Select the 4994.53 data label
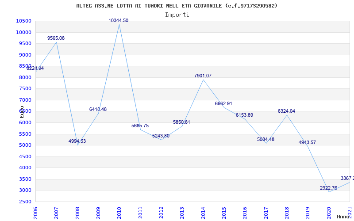Screen dimensions: 354x221 tap(77, 141)
